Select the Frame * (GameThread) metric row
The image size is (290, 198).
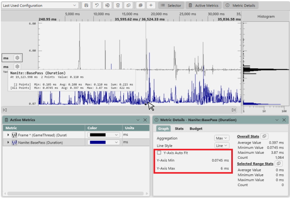click(x=76, y=135)
